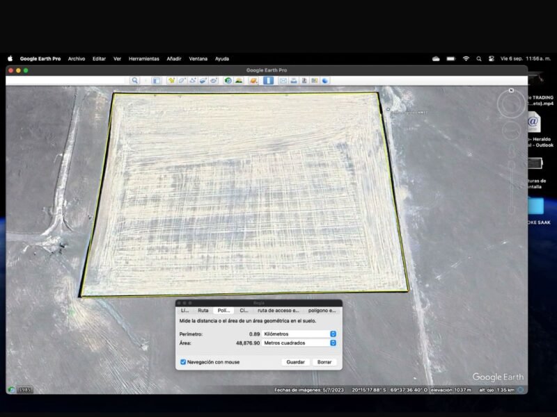This screenshot has height=417, width=557.
Task: Select the ruler tool in the toolbar
Action: tap(268, 81)
